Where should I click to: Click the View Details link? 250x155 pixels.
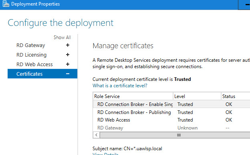click(x=105, y=154)
